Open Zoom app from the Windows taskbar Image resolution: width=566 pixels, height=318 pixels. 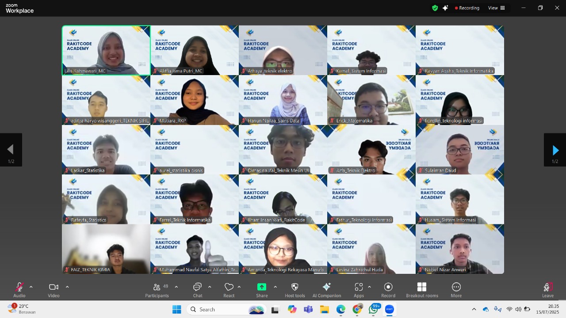click(x=390, y=309)
